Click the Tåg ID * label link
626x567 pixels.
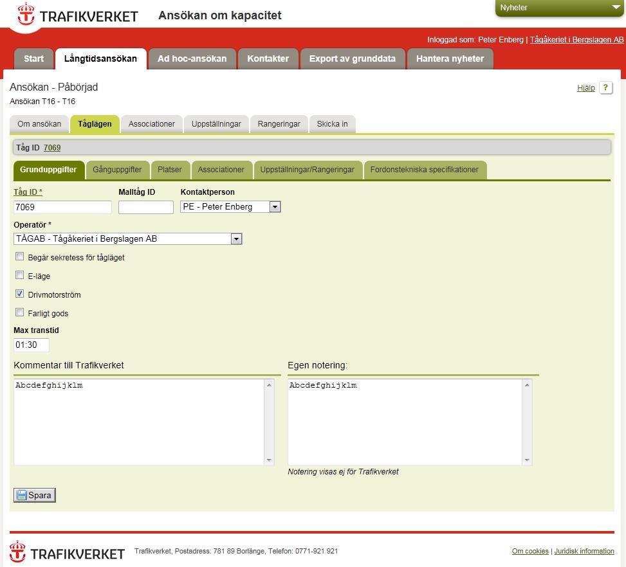[28, 192]
